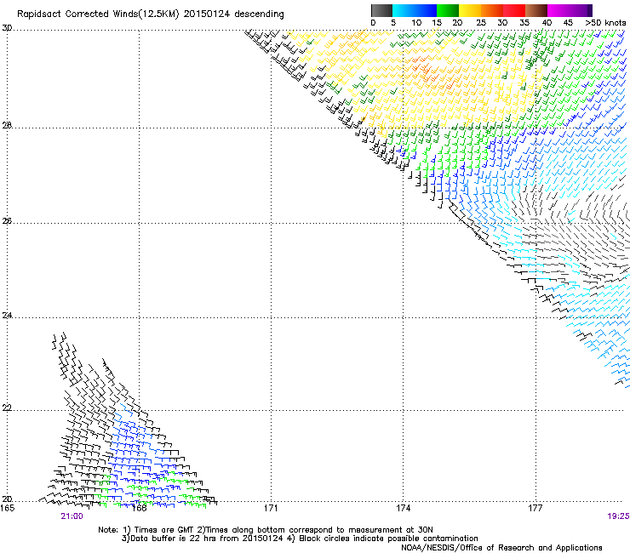
Task: Click the 'Data buffer is 22 hrs' note line
Action: click(x=300, y=539)
